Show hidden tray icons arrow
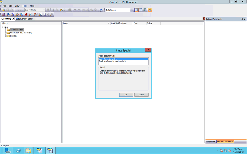The width and height of the screenshot is (247, 154). click(217, 151)
